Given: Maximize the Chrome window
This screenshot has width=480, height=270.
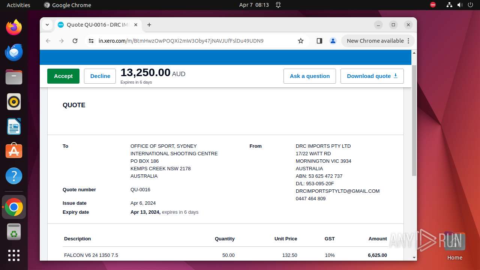Looking at the screenshot, I should pyautogui.click(x=393, y=25).
